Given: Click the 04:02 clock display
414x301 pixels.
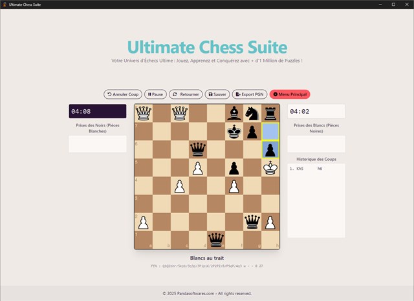Looking at the screenshot, I should 316,111.
